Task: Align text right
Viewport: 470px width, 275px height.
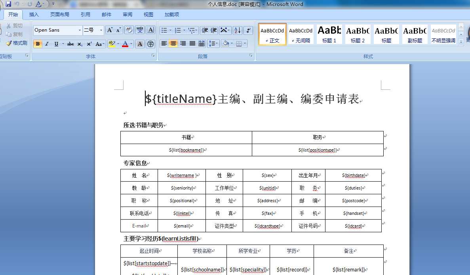Action: click(x=183, y=44)
